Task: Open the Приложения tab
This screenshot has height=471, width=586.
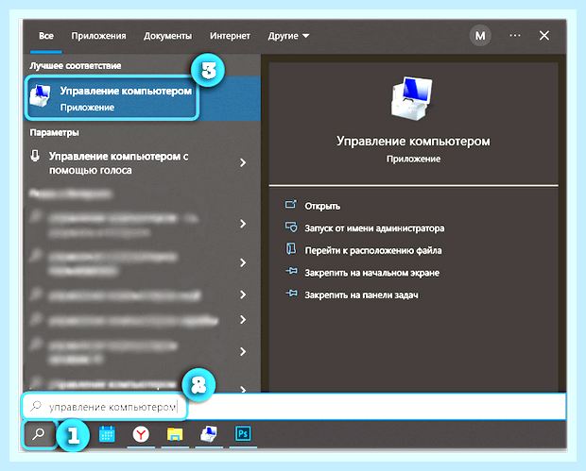Action: click(x=98, y=36)
